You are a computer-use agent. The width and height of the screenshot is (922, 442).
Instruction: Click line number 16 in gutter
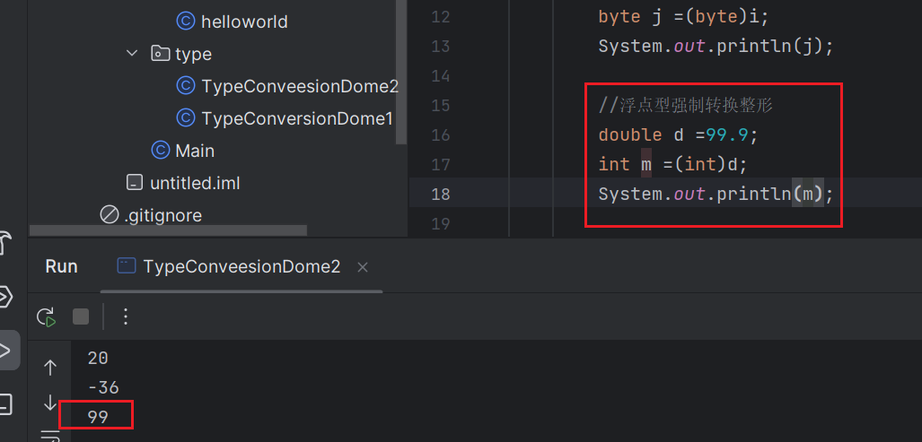pos(440,134)
